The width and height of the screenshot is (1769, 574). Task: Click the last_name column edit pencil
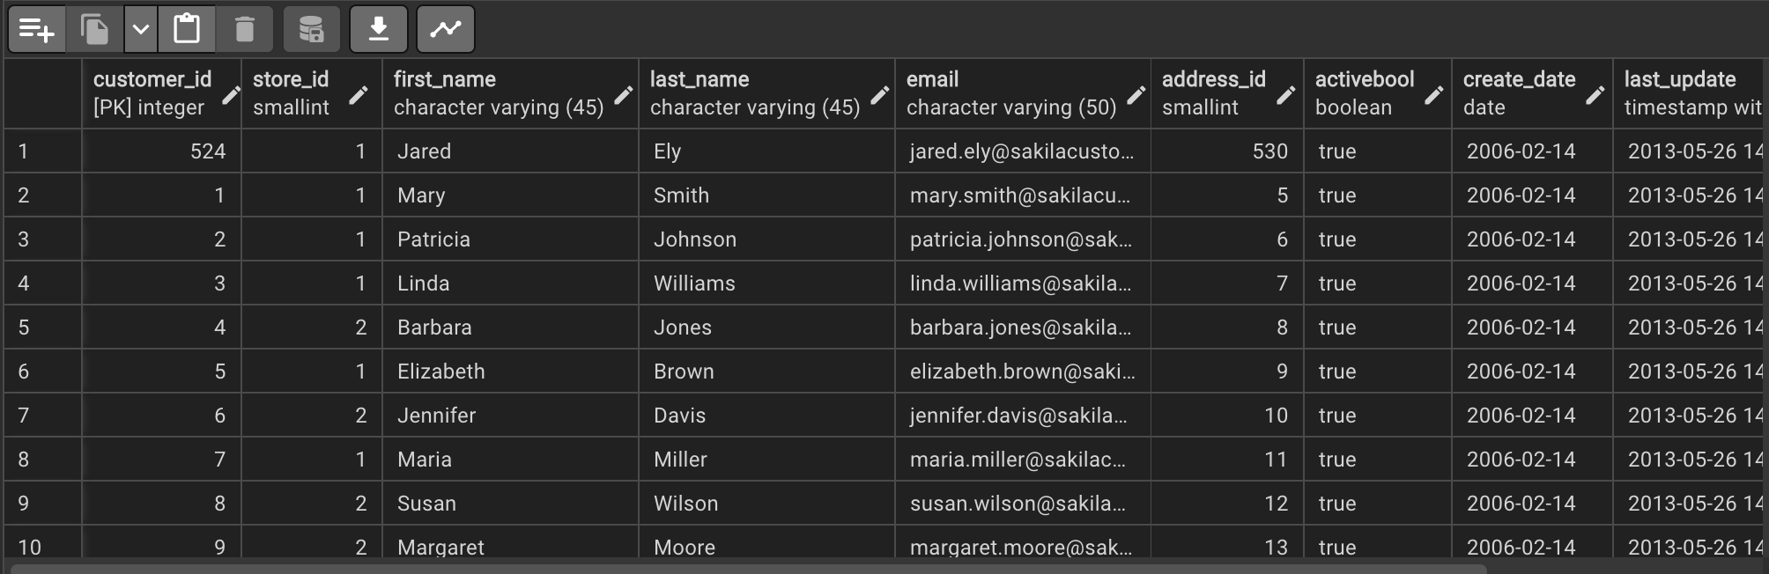(879, 95)
